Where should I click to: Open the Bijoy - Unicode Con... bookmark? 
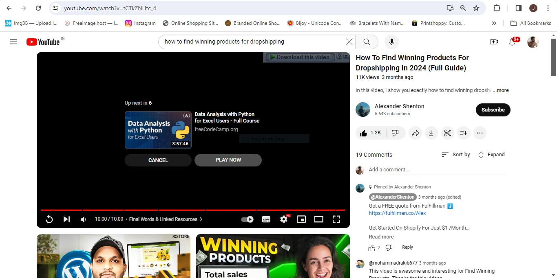point(315,23)
